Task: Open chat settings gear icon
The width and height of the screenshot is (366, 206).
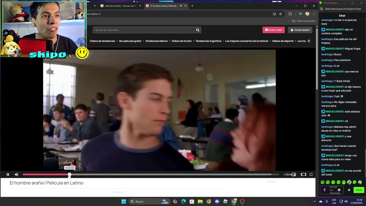Action: [349, 190]
